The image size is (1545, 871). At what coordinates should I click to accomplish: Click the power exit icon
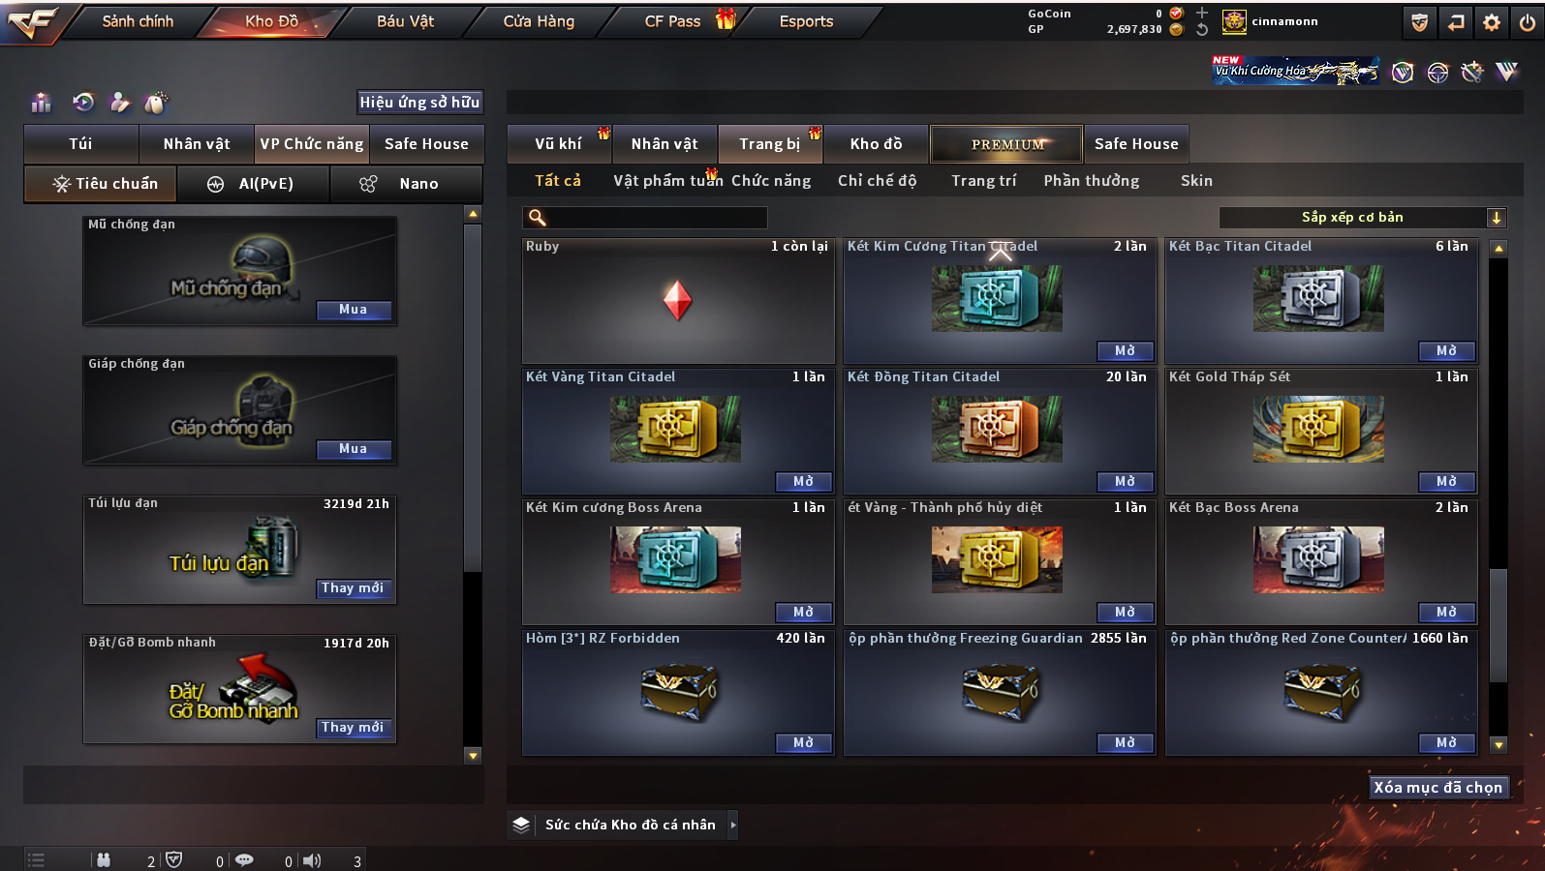point(1528,22)
